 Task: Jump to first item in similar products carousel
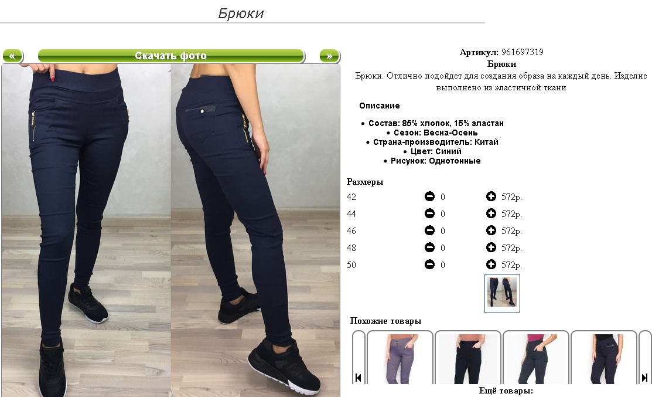click(358, 378)
